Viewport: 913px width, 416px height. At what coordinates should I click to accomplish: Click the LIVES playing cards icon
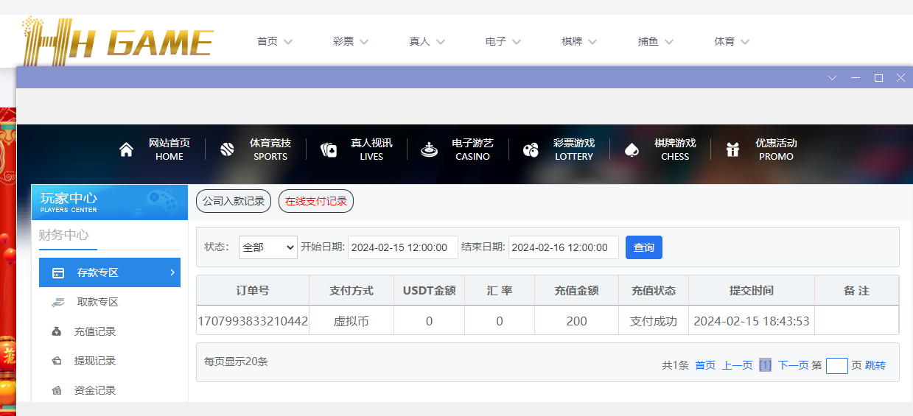329,149
